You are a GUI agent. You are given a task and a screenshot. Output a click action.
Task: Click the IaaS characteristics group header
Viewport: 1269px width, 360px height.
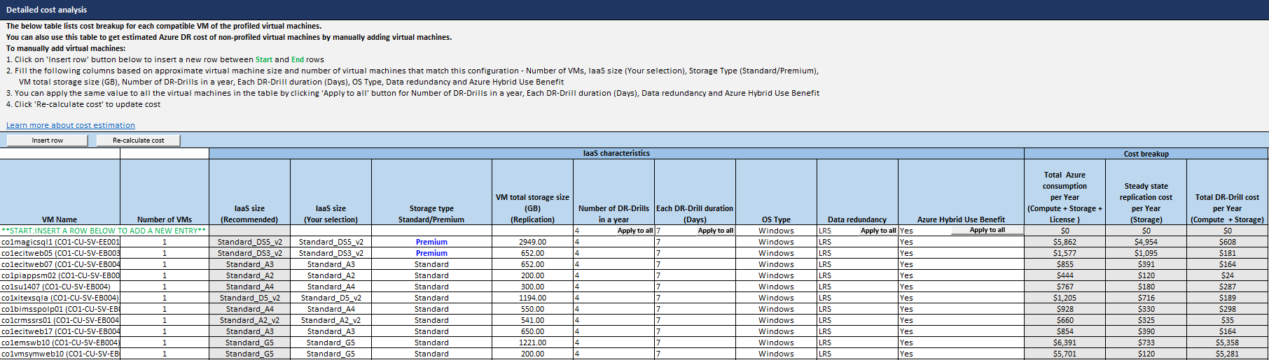click(x=616, y=153)
